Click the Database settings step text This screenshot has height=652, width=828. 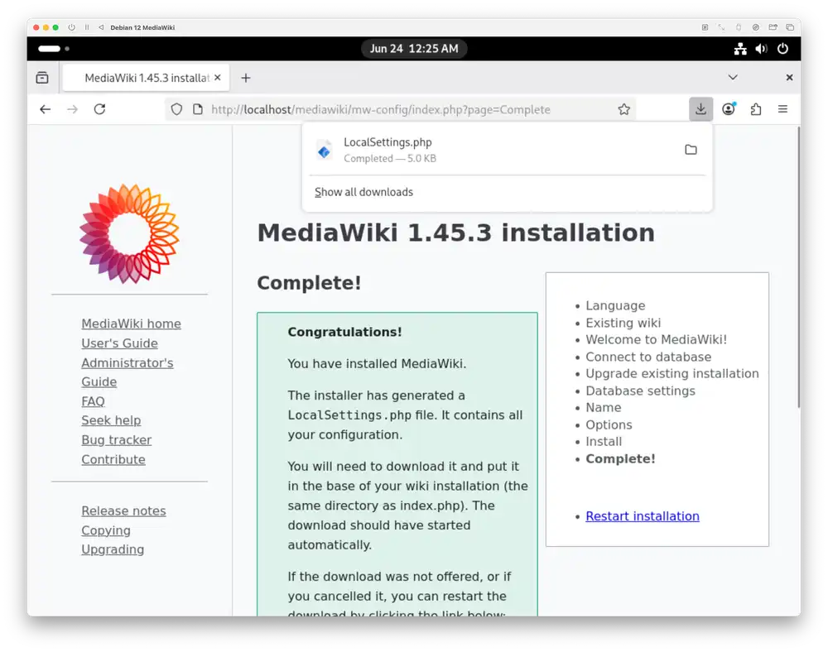640,391
